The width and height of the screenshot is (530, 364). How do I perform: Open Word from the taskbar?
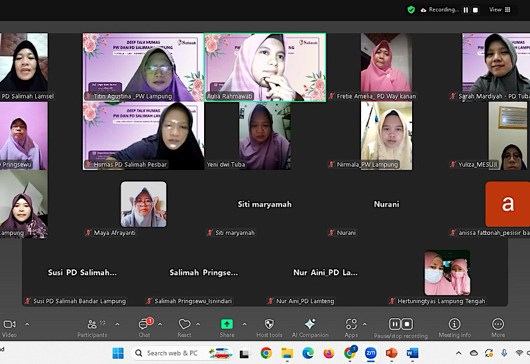point(412,353)
